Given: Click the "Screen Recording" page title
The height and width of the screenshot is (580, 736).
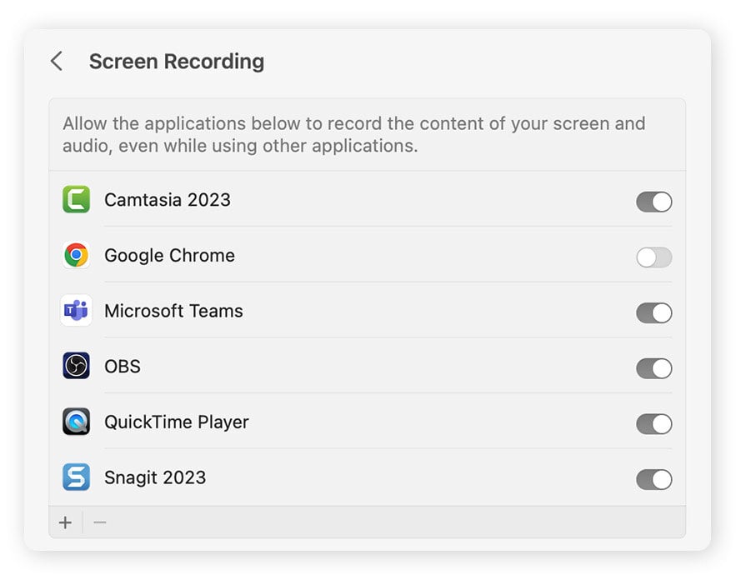Looking at the screenshot, I should [177, 62].
